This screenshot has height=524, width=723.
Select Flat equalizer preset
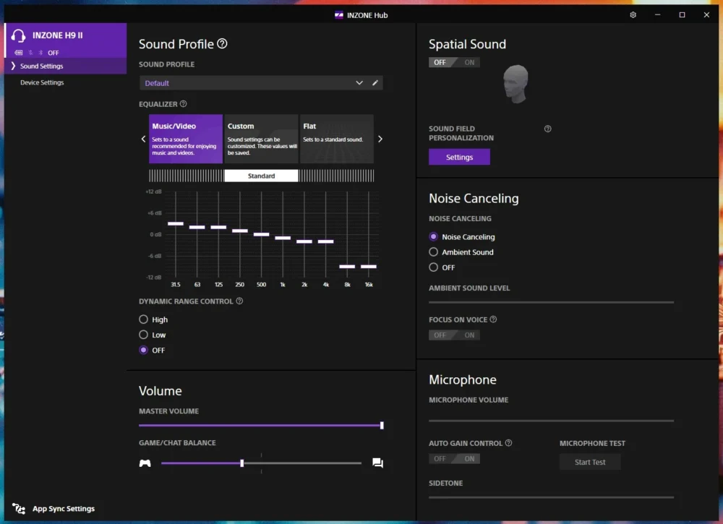point(337,139)
